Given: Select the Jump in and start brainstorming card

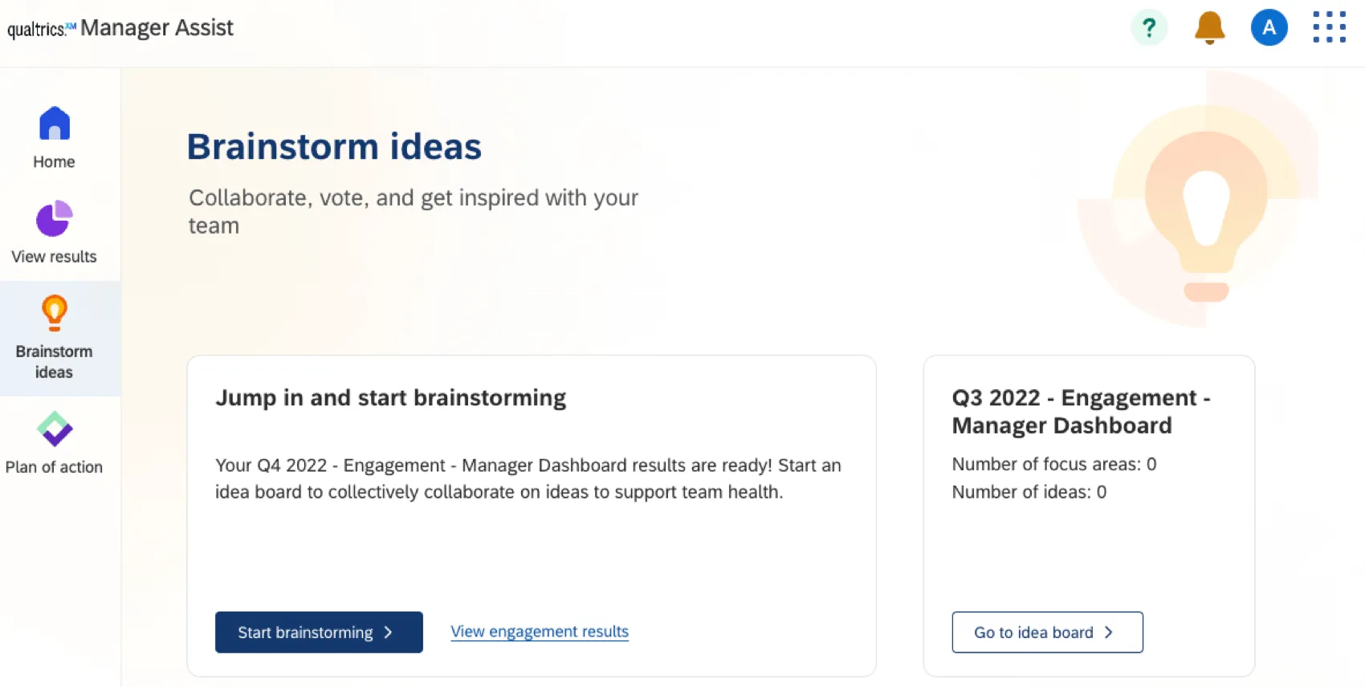Looking at the screenshot, I should pos(530,514).
